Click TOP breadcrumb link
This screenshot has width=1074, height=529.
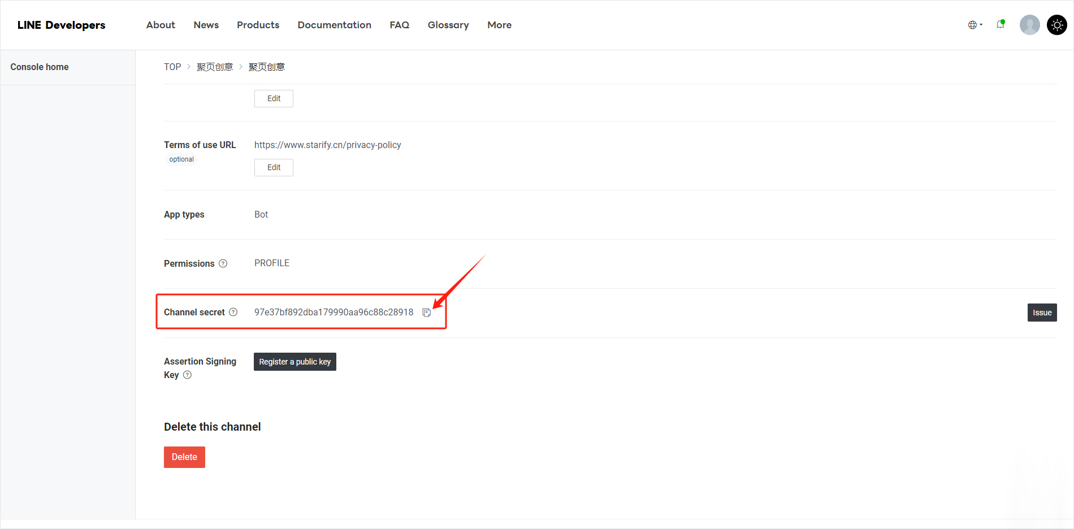pos(172,67)
